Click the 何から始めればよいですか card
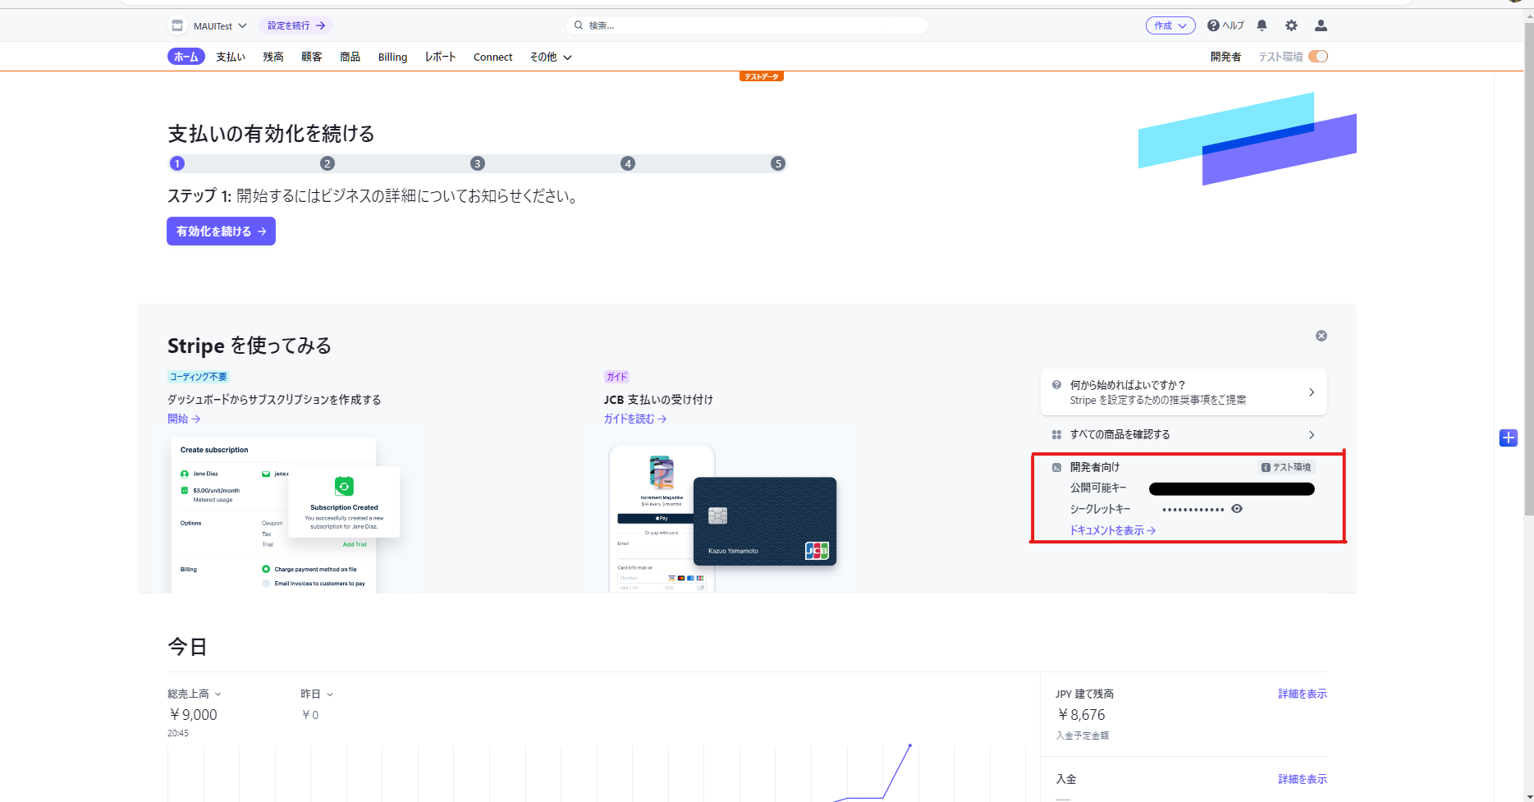 pyautogui.click(x=1184, y=392)
